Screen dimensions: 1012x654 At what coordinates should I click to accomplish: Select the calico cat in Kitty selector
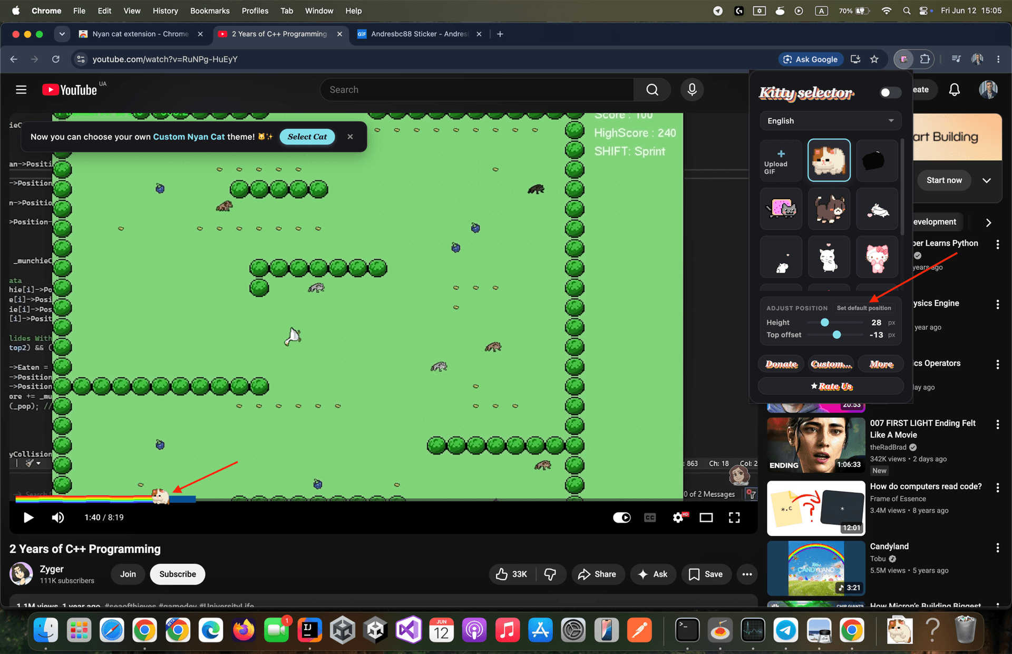click(x=829, y=160)
